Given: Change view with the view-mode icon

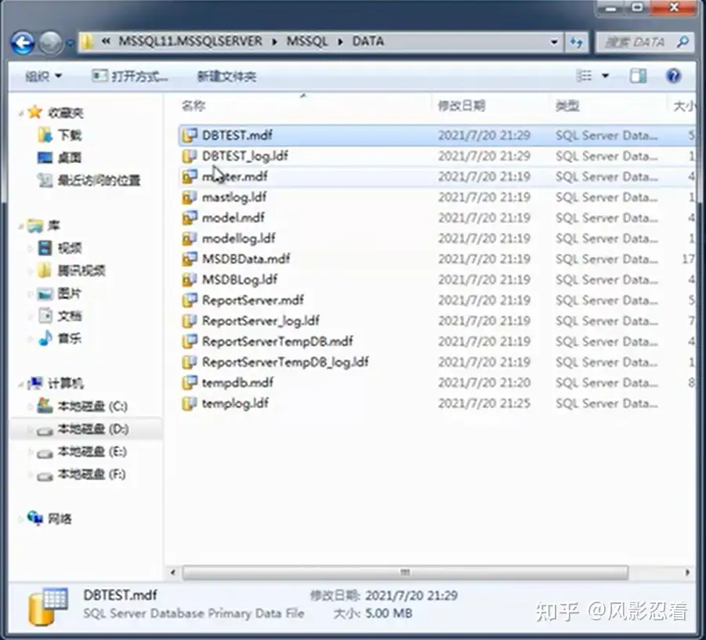Looking at the screenshot, I should [x=584, y=76].
